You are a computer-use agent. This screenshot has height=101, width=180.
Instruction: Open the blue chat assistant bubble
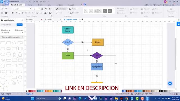pos(170,84)
